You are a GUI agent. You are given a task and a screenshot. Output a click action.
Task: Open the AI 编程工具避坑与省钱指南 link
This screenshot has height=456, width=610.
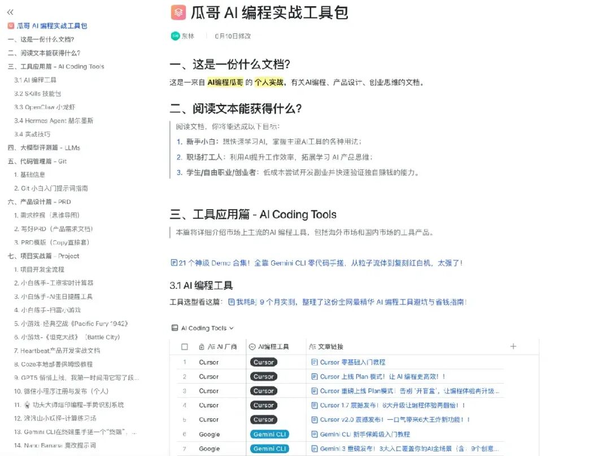point(351,302)
